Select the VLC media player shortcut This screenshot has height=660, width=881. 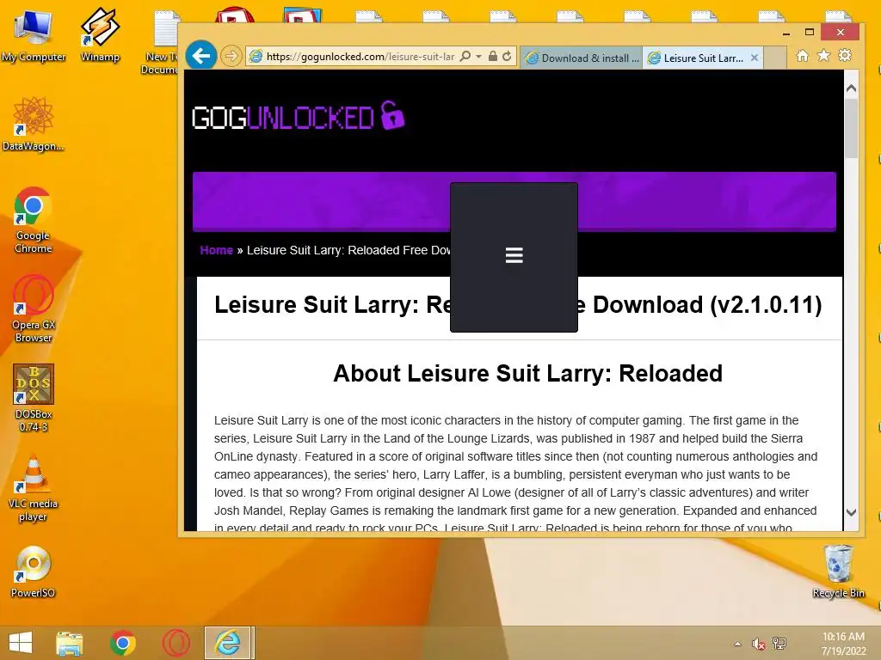point(34,488)
